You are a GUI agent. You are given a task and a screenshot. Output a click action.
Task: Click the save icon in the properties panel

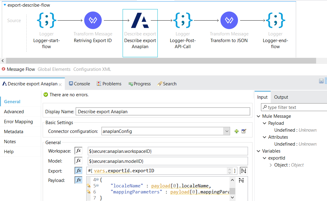coord(321,81)
